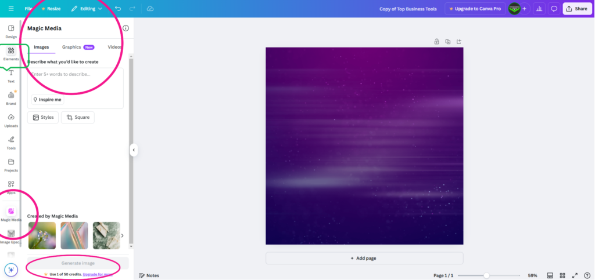Open the Elements sidebar panel
The height and width of the screenshot is (280, 595).
[x=11, y=53]
